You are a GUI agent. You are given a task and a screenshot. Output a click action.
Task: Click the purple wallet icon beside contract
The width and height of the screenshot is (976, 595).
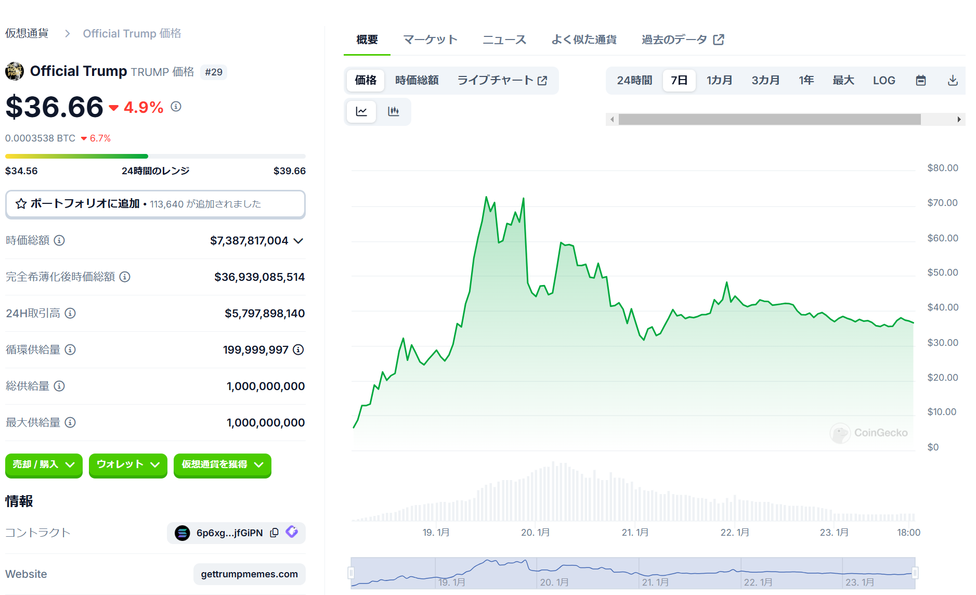[292, 532]
